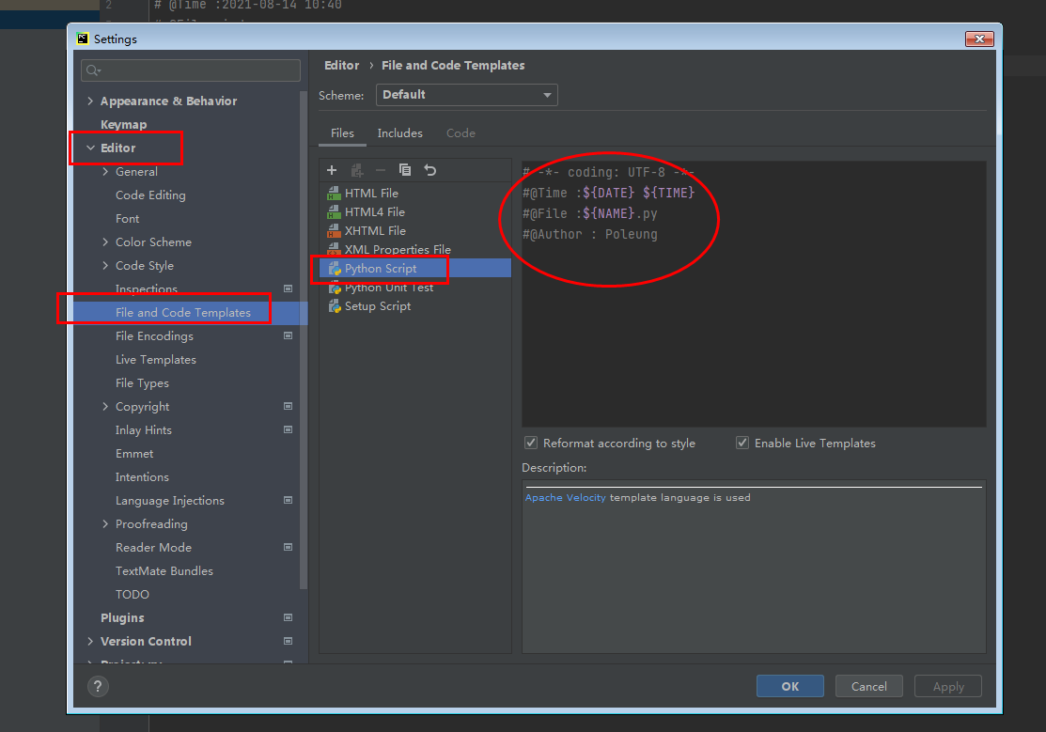Viewport: 1046px width, 732px height.
Task: Click the search magnifier icon
Action: pos(93,70)
